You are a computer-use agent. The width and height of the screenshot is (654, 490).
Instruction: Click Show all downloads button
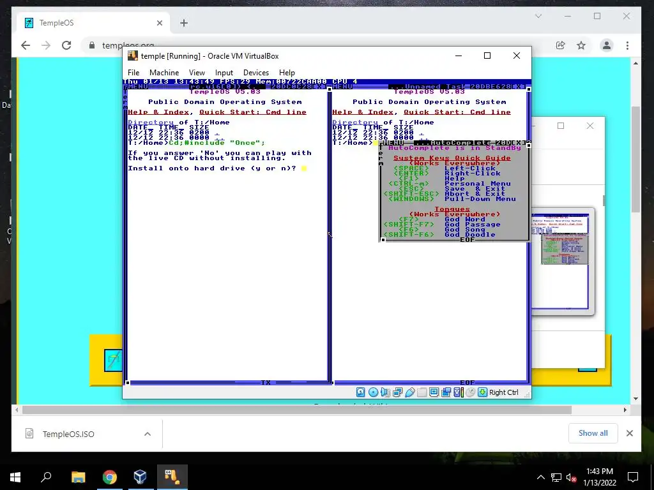593,433
